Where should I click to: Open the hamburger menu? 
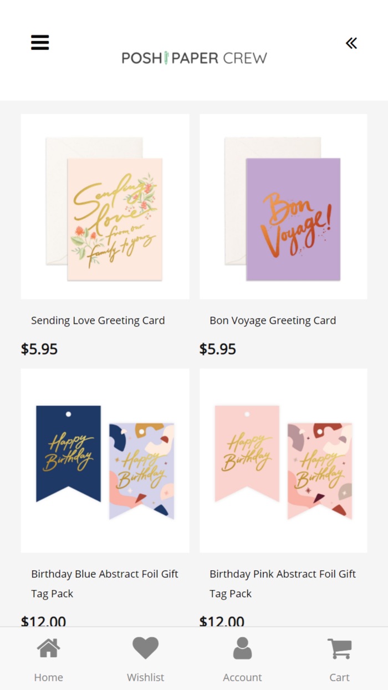tap(40, 42)
